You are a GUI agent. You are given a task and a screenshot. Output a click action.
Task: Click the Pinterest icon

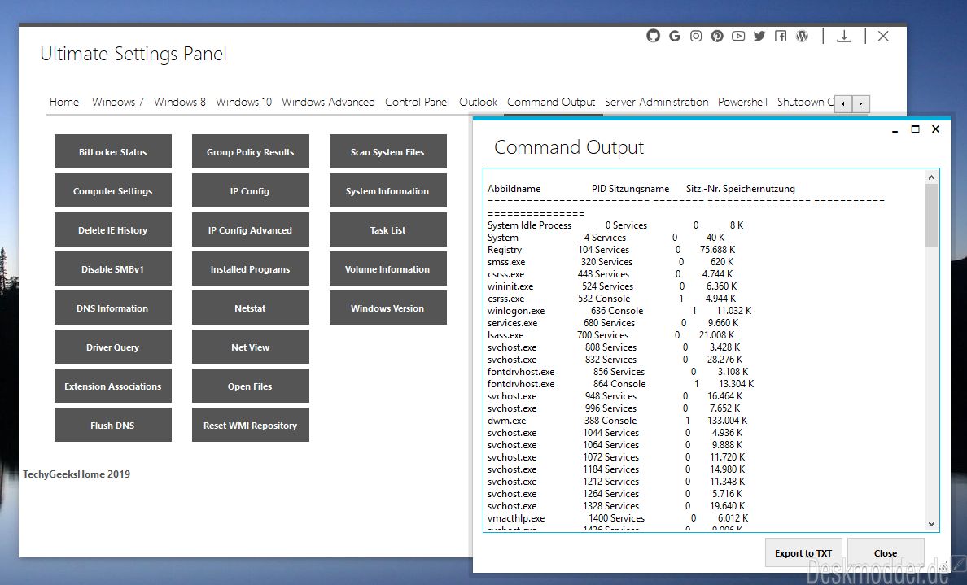coord(717,36)
